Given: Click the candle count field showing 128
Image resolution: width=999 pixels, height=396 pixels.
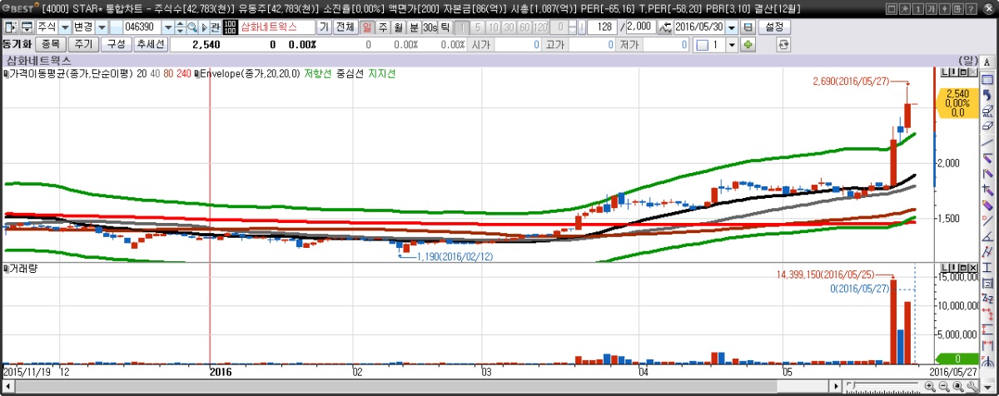Looking at the screenshot, I should [603, 27].
